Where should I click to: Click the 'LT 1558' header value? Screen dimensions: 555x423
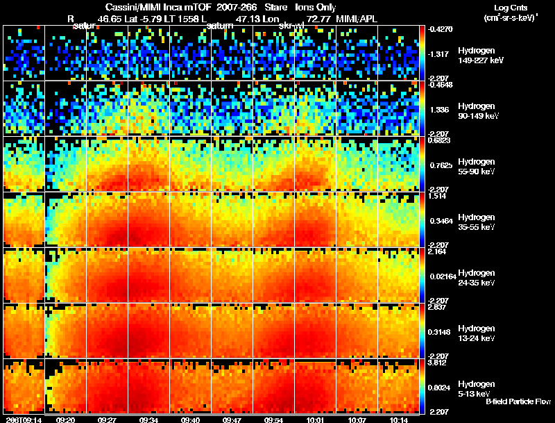[183, 19]
